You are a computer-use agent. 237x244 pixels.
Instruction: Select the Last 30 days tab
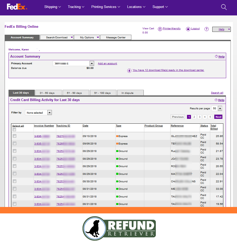[22, 93]
